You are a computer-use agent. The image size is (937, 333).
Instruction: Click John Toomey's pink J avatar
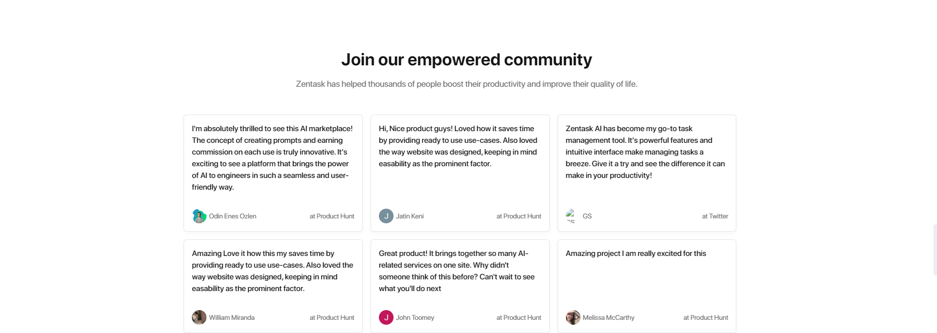click(x=386, y=317)
